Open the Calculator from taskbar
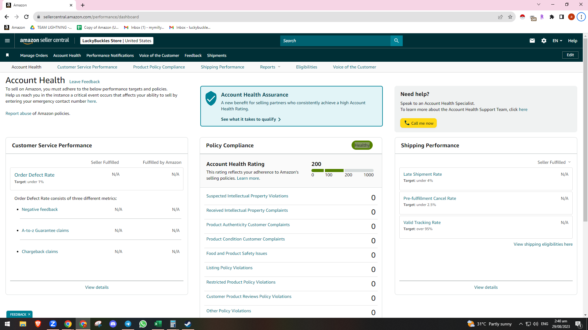588x330 pixels. click(x=173, y=324)
